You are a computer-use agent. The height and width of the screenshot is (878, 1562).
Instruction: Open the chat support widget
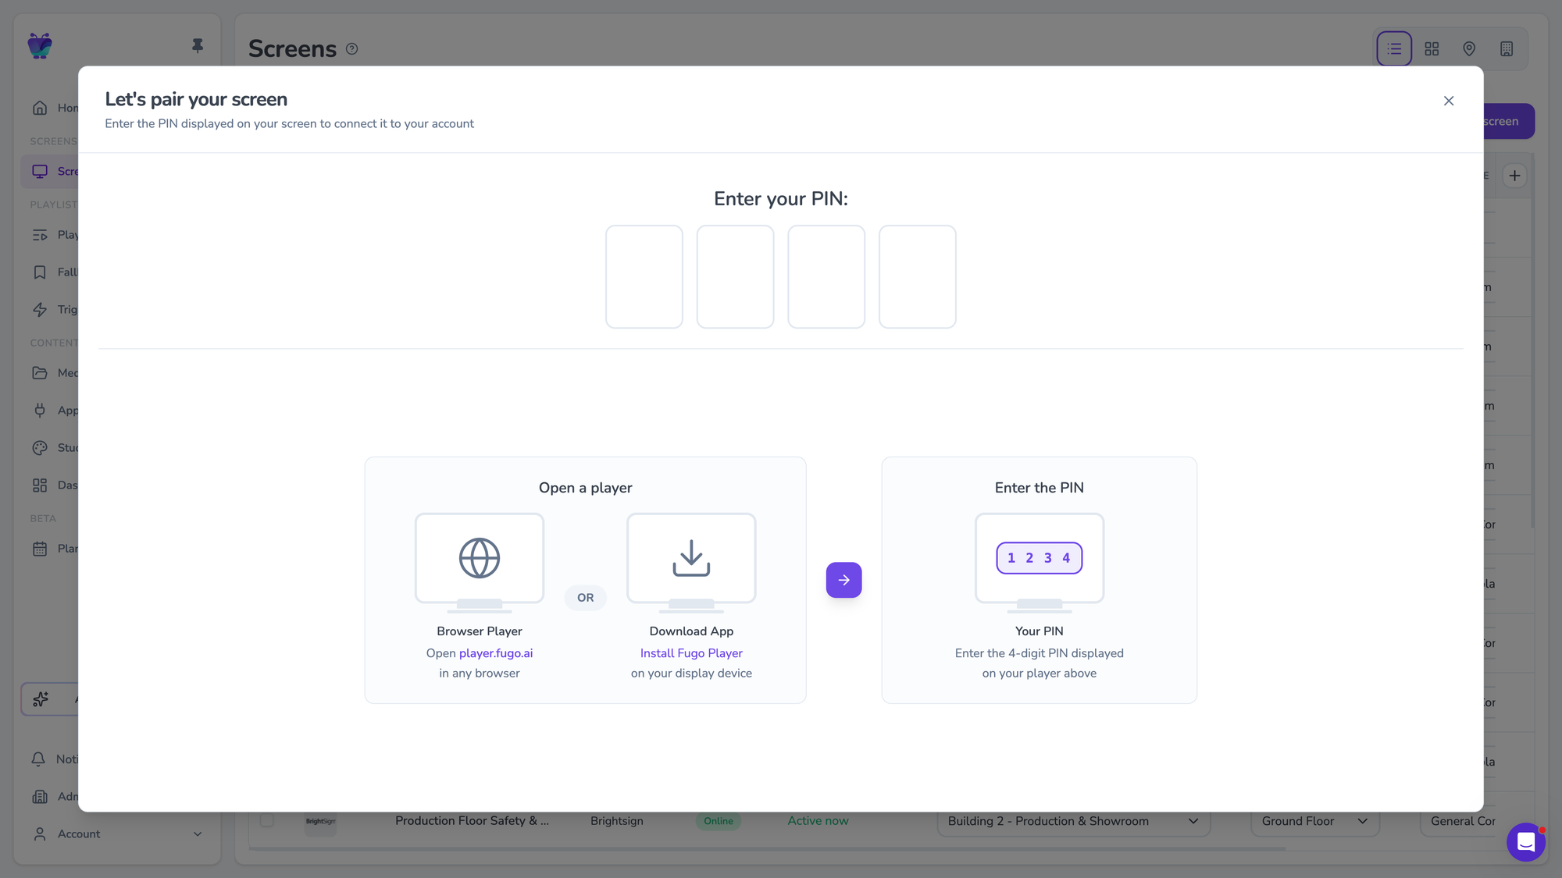(x=1526, y=842)
